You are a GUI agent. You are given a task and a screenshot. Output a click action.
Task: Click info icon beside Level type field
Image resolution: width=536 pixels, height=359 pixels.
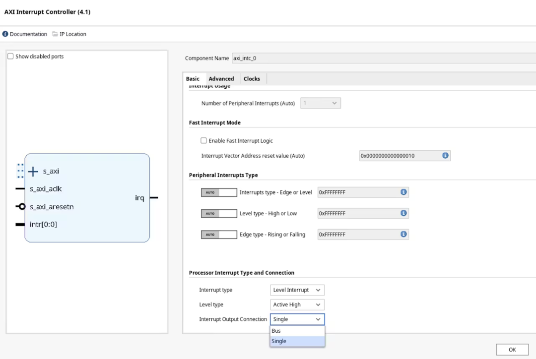click(403, 213)
